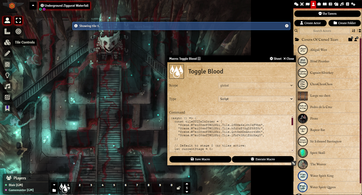Open the Ambient Sound music note controls
The height and width of the screenshot is (195, 362).
pyautogui.click(x=7, y=86)
